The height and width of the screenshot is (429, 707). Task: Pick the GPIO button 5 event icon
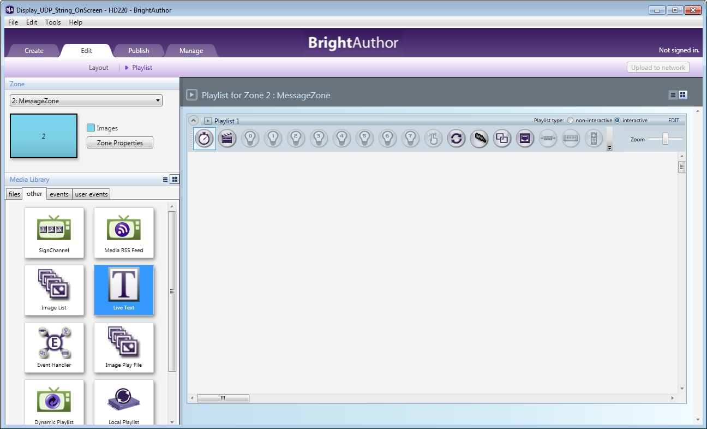365,139
